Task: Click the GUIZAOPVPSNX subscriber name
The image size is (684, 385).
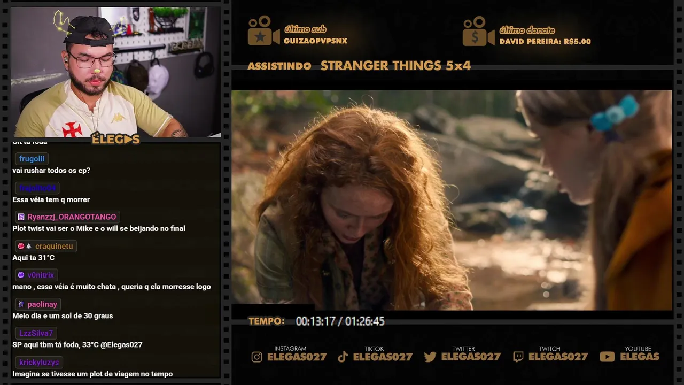Action: pyautogui.click(x=315, y=41)
